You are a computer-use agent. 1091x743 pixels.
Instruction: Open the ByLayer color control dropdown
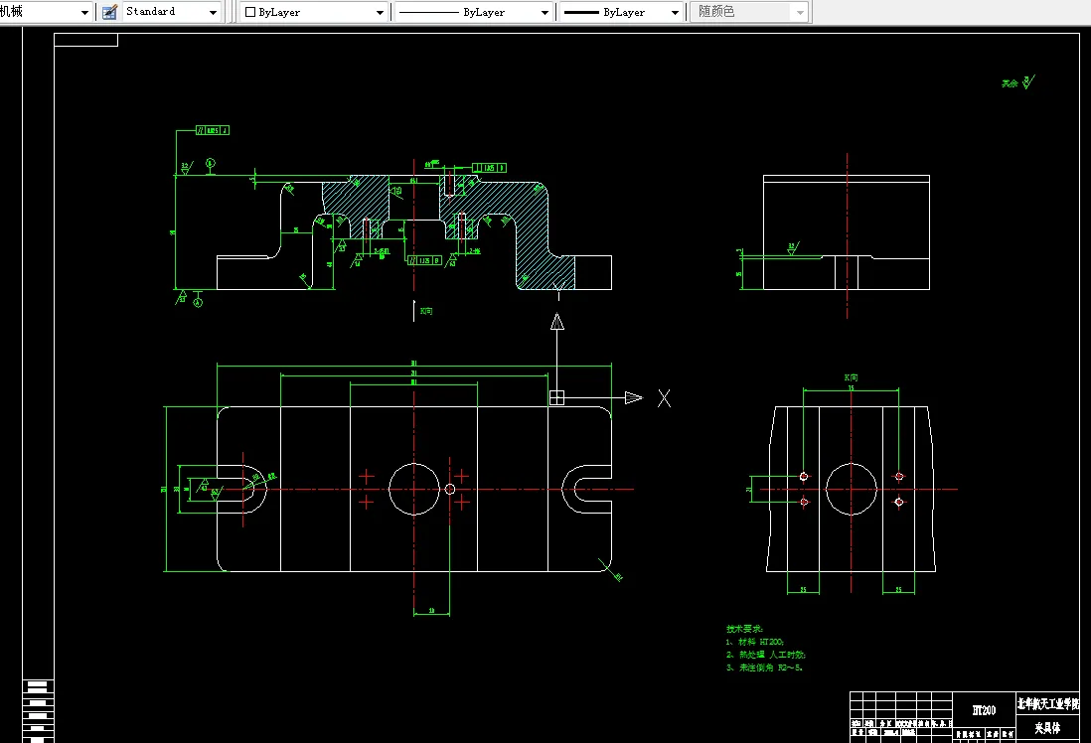[x=314, y=12]
